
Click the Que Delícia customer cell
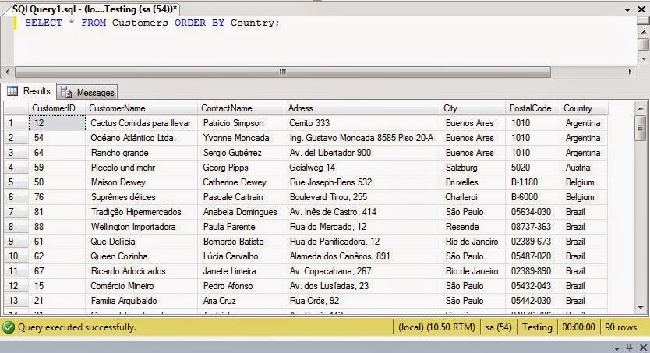click(x=141, y=242)
